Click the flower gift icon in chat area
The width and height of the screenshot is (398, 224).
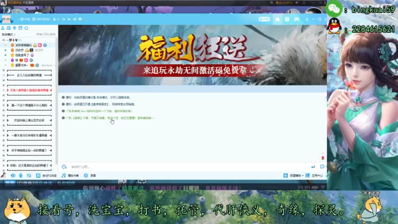click(323, 157)
